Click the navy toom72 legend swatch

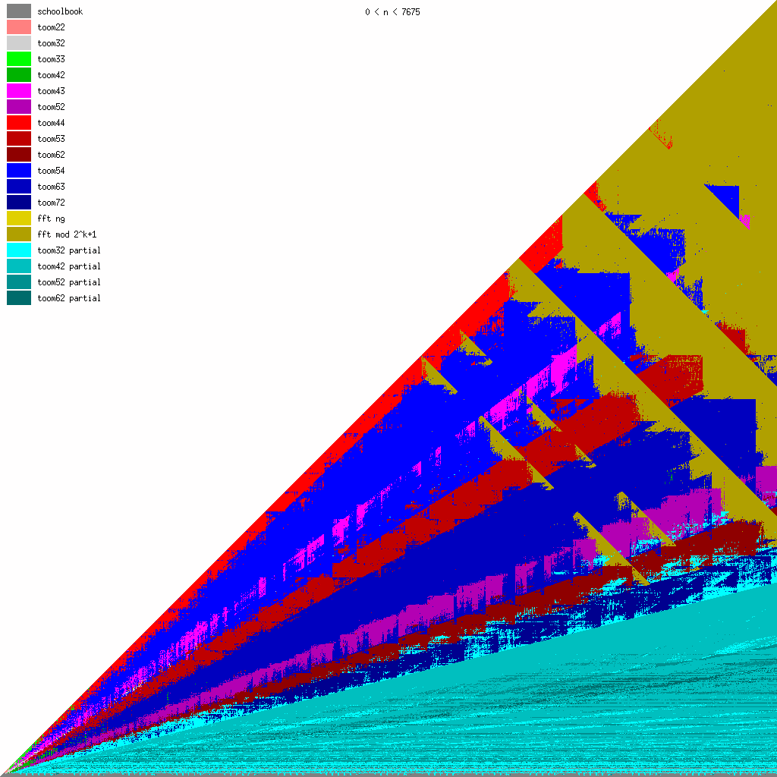point(19,202)
